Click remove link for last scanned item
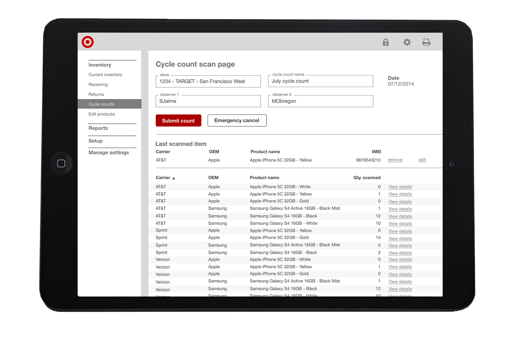 (395, 160)
